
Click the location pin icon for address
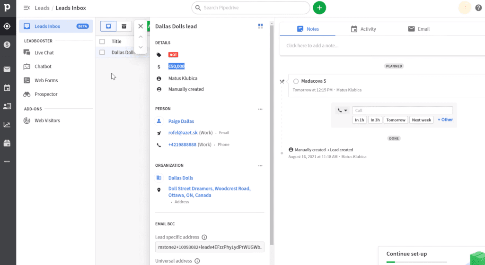159,190
